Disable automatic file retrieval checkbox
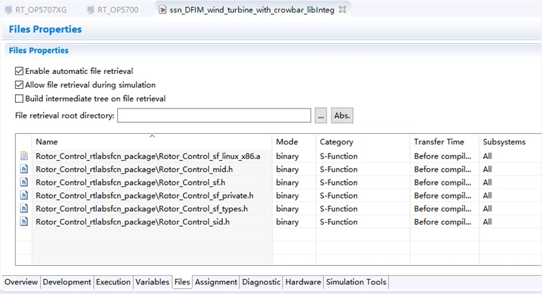 coord(19,71)
